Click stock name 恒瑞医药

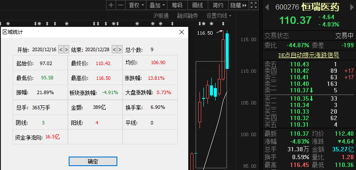click(x=320, y=7)
